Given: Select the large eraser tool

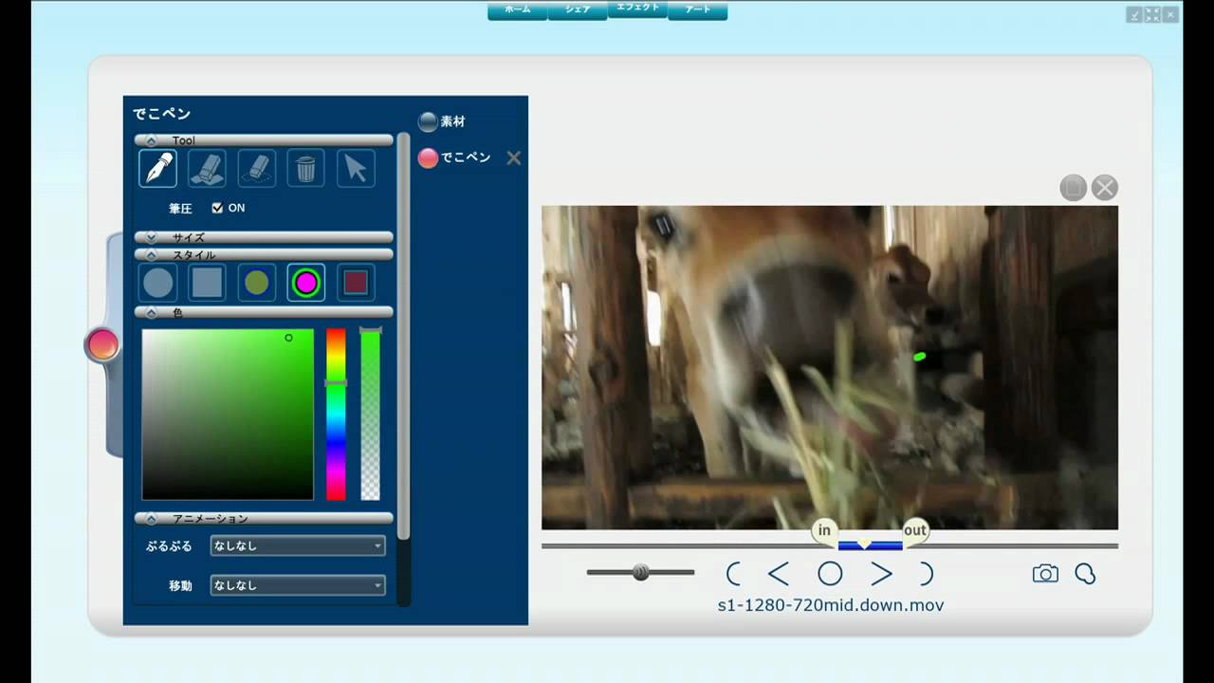Looking at the screenshot, I should (x=207, y=169).
